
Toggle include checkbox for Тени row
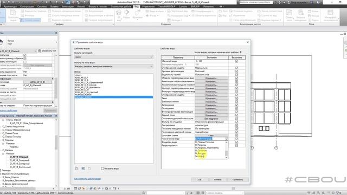tap(236, 98)
